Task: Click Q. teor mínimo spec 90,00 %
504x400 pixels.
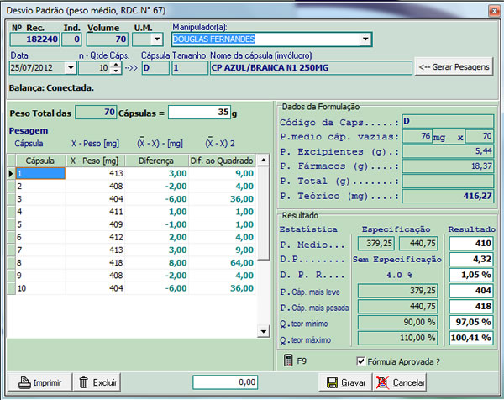Action: (397, 322)
